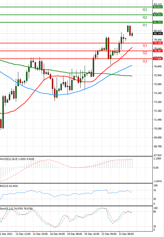Click the RSI 30 level label
The height and width of the screenshot is (237, 164).
click(x=155, y=199)
